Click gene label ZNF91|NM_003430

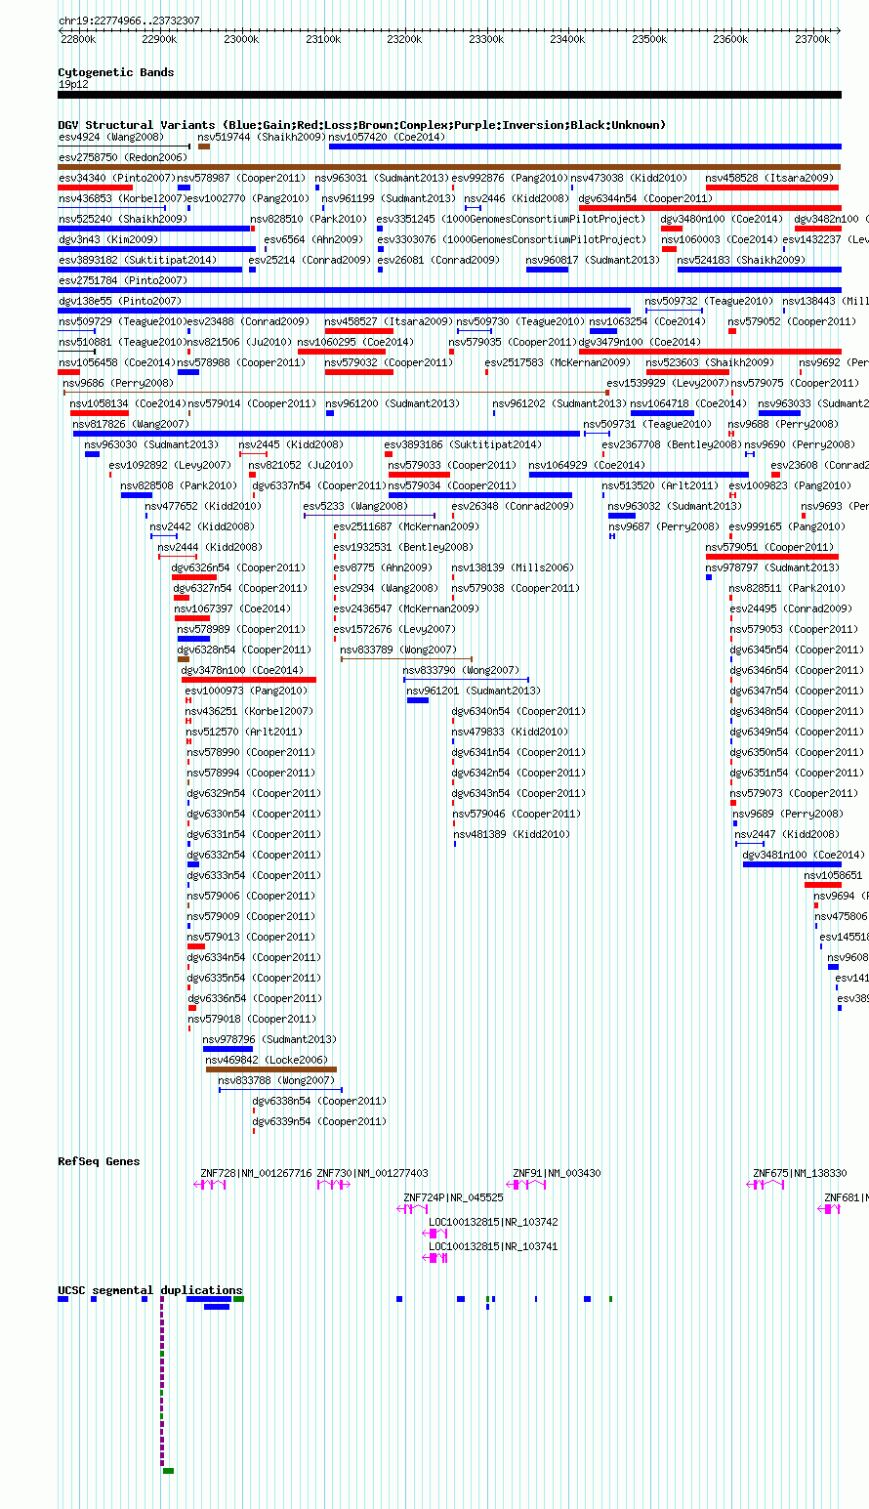(557, 1173)
